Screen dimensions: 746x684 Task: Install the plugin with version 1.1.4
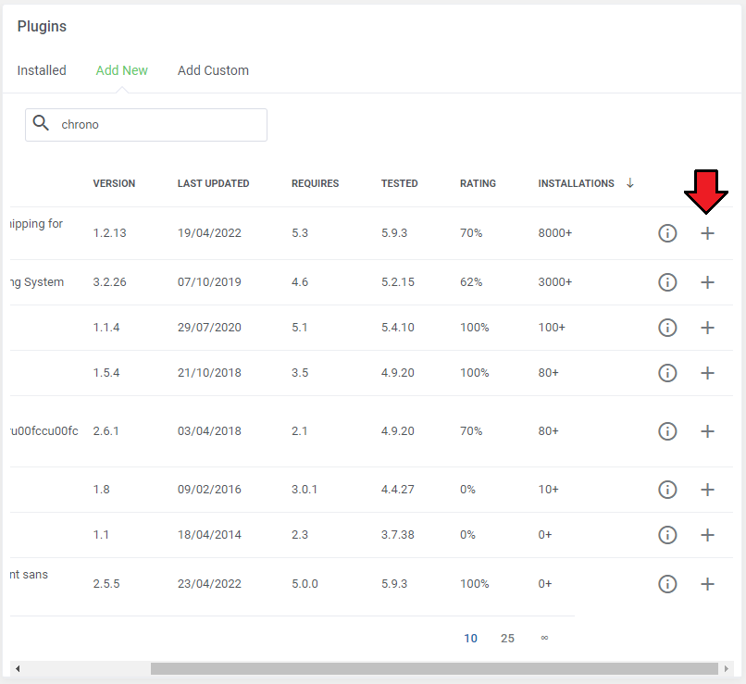coord(707,328)
